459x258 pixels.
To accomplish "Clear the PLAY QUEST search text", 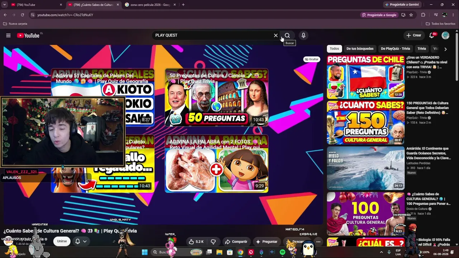I will coord(276,35).
